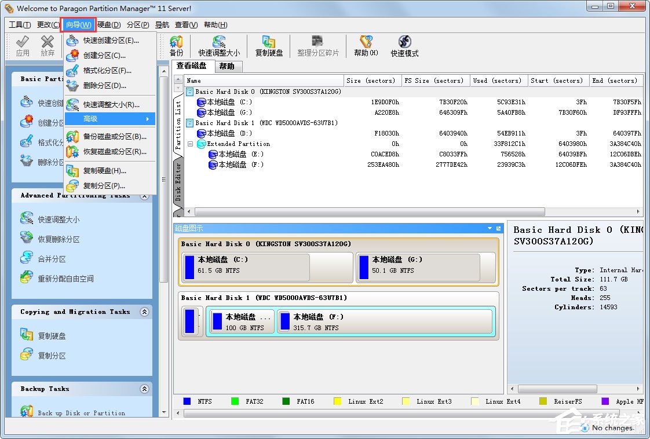Click the NTFS blue legend swatch
The width and height of the screenshot is (650, 439).
point(187,401)
